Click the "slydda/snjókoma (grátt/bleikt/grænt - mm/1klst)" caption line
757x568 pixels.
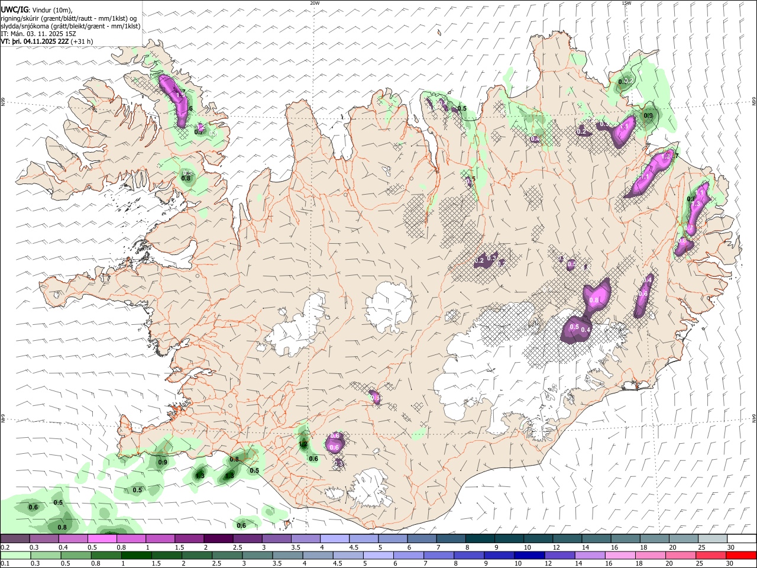[x=71, y=26]
